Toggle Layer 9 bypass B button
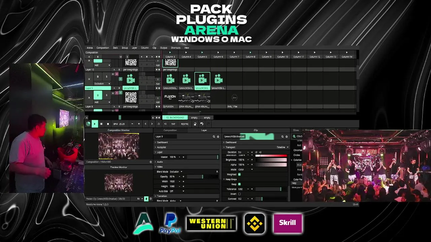 [98, 77]
